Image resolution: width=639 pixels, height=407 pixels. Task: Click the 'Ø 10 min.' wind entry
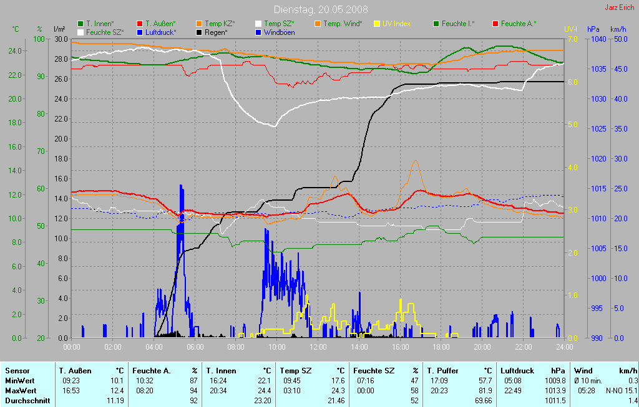(588, 381)
